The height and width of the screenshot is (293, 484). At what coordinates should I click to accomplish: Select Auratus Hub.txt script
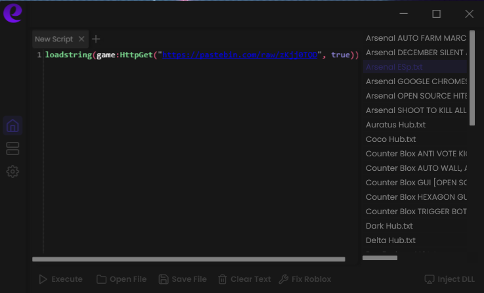tap(416, 125)
